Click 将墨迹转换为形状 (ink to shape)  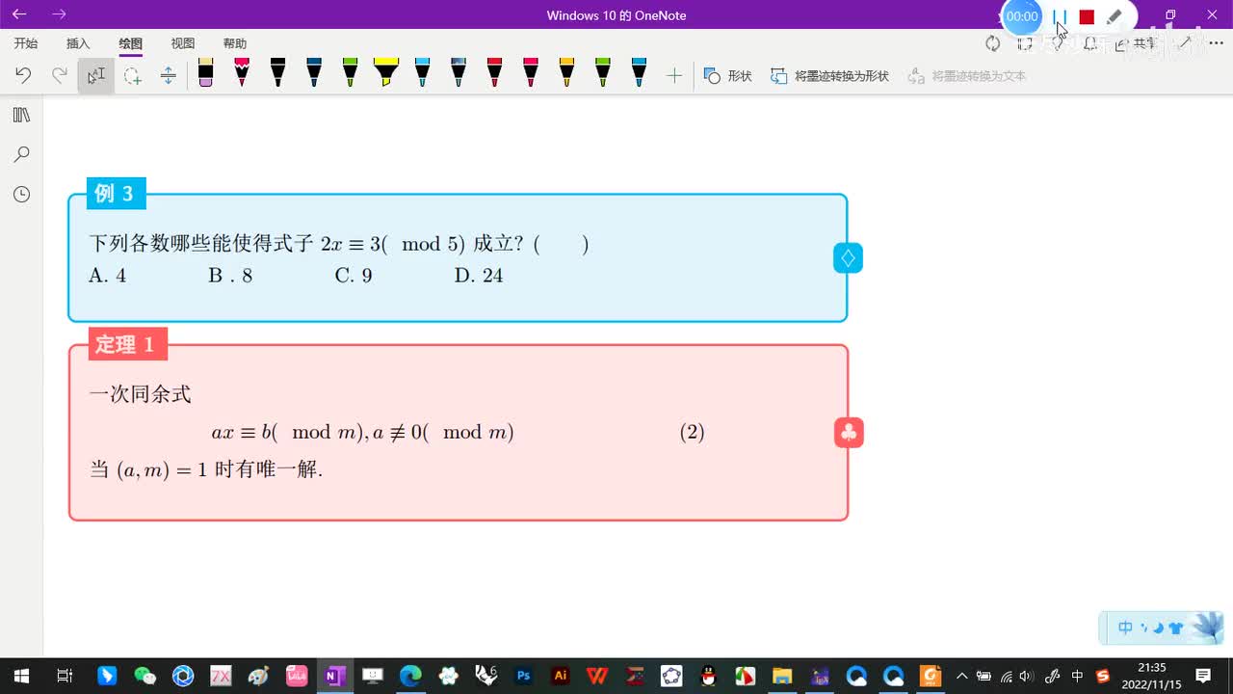(x=830, y=75)
